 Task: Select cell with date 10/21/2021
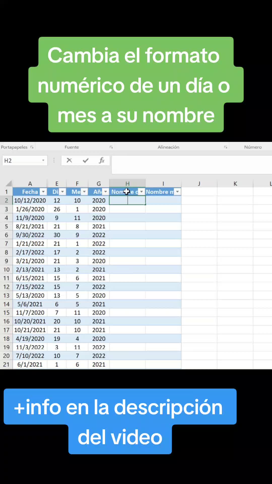pyautogui.click(x=30, y=330)
